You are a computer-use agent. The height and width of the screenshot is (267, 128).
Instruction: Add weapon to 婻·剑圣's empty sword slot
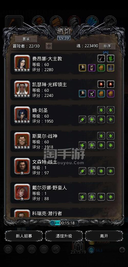(82, 119)
